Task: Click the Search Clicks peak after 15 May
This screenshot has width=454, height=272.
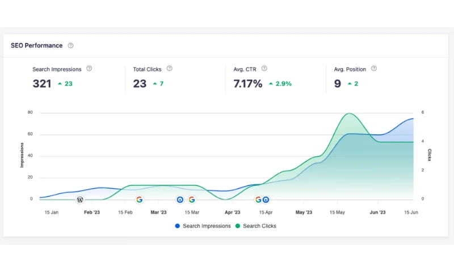Action: point(350,113)
